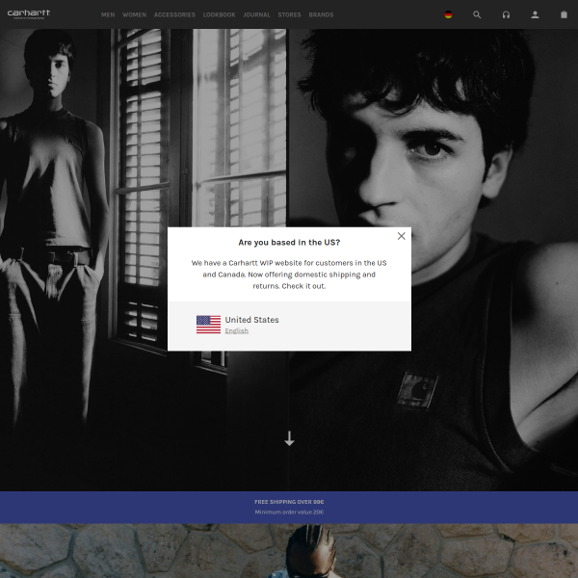
Task: Close the US location popup
Action: [402, 236]
